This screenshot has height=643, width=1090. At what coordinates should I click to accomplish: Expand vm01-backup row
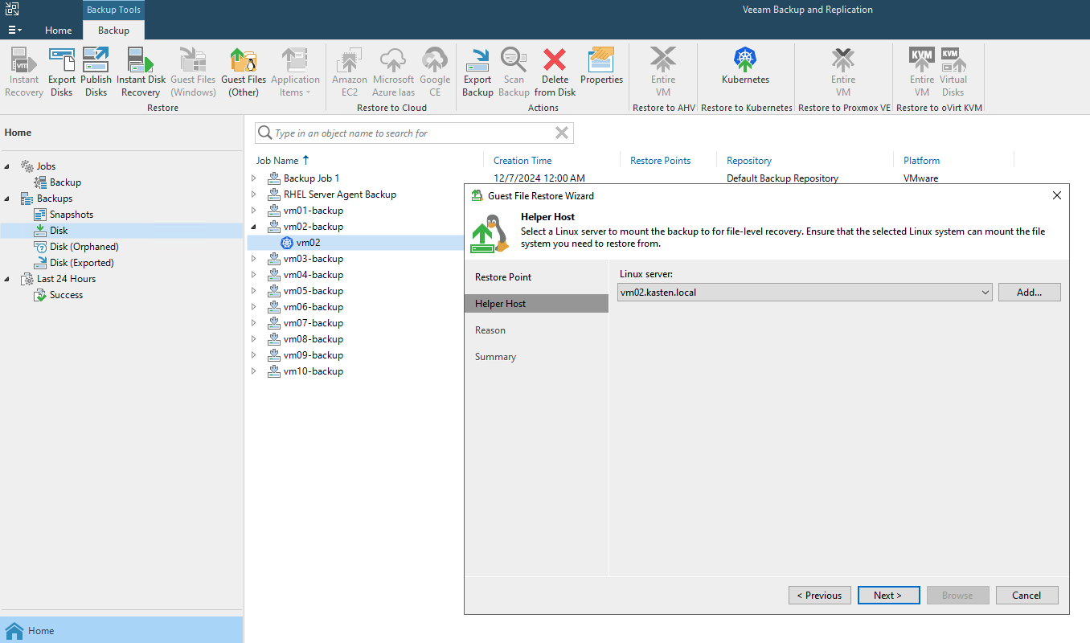coord(254,211)
